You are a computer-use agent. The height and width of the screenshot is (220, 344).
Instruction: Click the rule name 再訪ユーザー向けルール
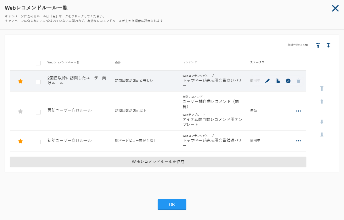pos(70,110)
